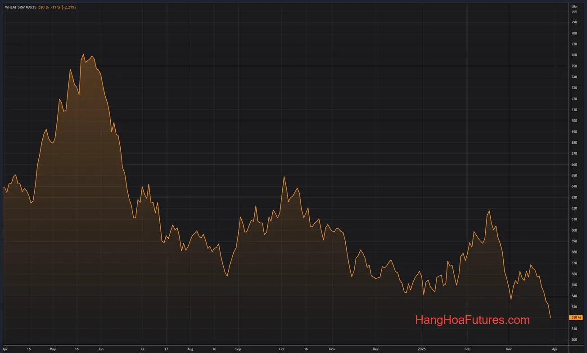
Task: Click the 500 price axis label
Action: (574, 339)
